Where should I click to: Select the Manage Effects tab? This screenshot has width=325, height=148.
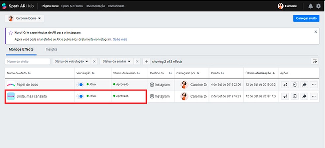[21, 50]
